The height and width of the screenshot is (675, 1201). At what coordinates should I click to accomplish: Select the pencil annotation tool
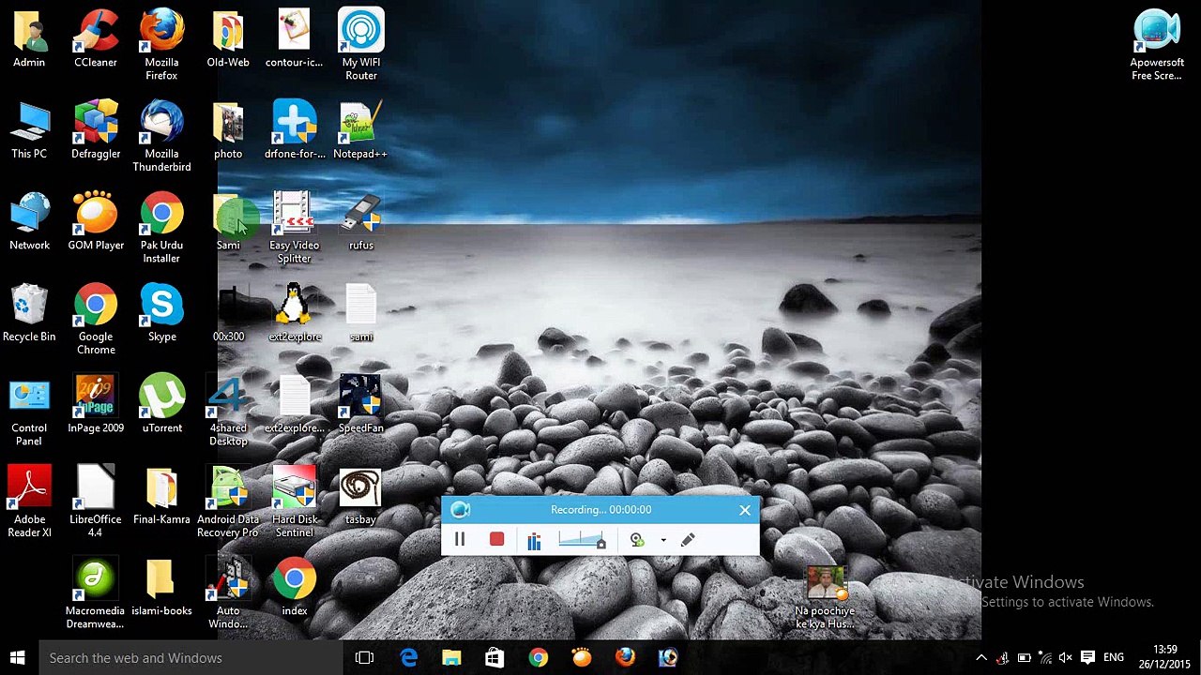688,540
